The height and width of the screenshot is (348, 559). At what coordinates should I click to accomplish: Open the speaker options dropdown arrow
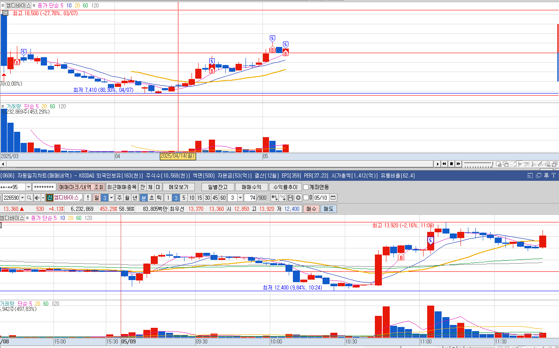[43, 198]
